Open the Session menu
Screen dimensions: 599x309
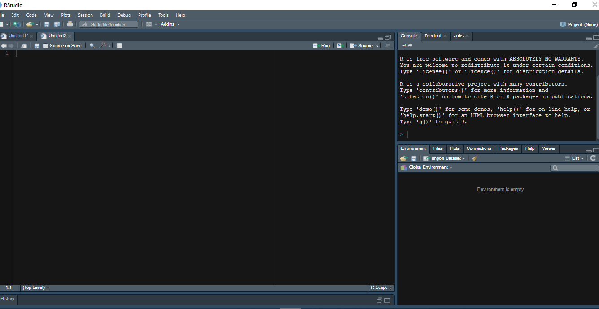[x=85, y=15]
